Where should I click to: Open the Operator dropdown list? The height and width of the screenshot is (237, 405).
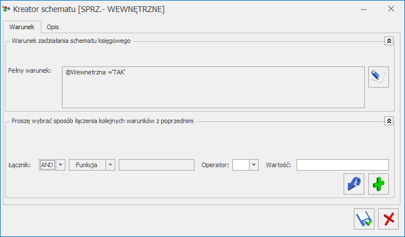(x=254, y=165)
